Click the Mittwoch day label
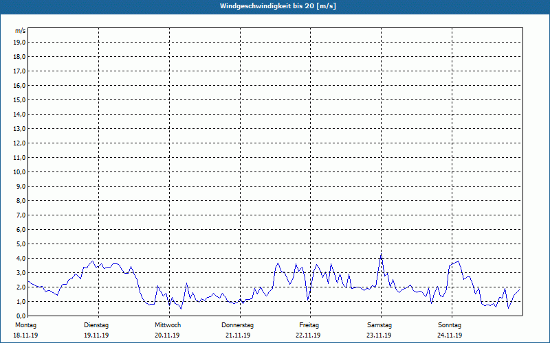The height and width of the screenshot is (343, 550). click(168, 324)
